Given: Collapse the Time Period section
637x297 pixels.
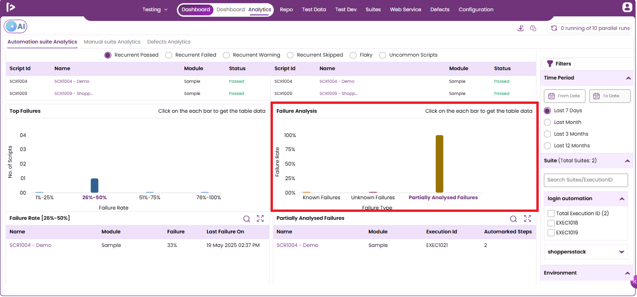Looking at the screenshot, I should click(x=628, y=78).
